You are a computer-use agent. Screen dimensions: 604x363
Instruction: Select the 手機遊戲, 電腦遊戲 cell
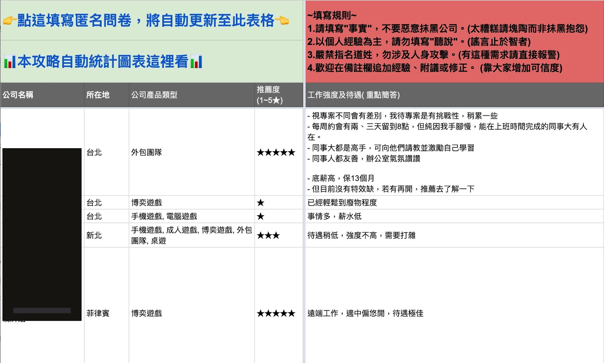(192, 216)
